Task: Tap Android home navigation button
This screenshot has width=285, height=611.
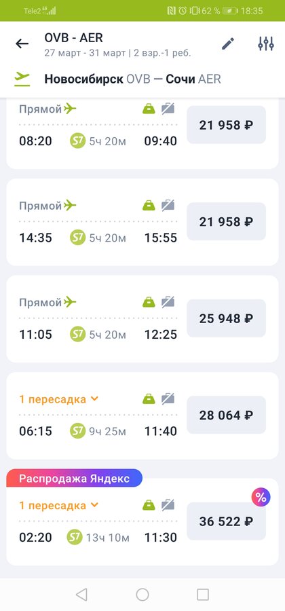Action: pyautogui.click(x=142, y=595)
